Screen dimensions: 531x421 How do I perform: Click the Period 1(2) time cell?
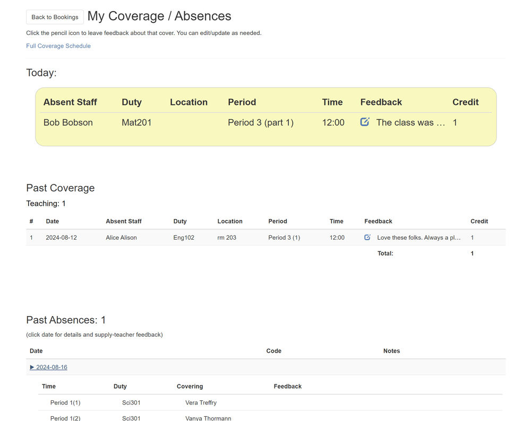click(65, 418)
